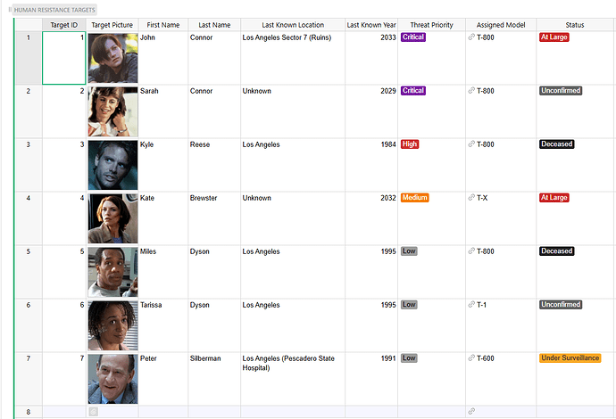This screenshot has height=419, width=616.
Task: Click the link icon beside T-600 model
Action: [x=471, y=358]
